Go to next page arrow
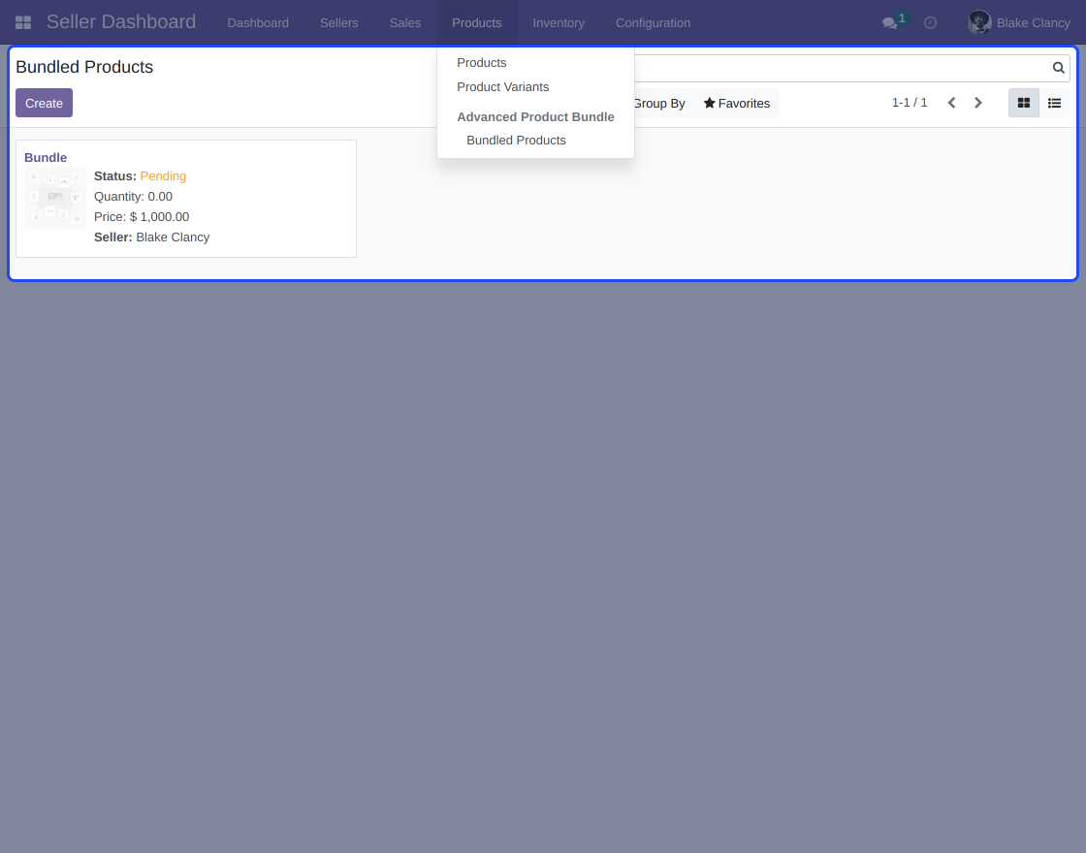The height and width of the screenshot is (853, 1086). tap(978, 103)
